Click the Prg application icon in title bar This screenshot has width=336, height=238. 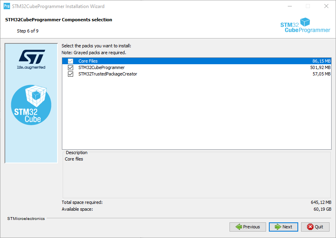point(6,6)
